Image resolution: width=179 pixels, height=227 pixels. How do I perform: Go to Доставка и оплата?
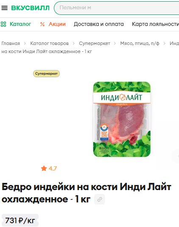[x=99, y=24]
